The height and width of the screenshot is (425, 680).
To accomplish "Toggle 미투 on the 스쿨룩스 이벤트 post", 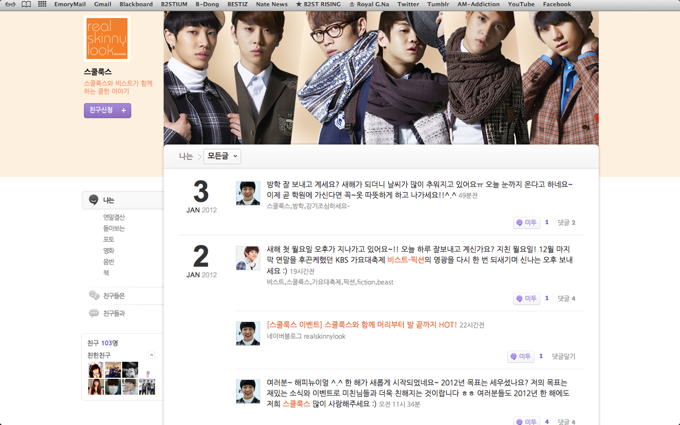I will pyautogui.click(x=521, y=356).
